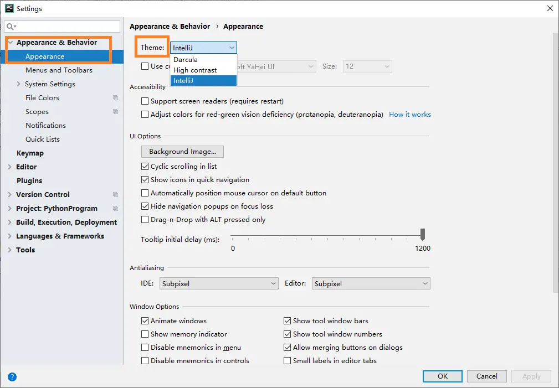Click the Tooltip initial delay slider handle

[423, 235]
